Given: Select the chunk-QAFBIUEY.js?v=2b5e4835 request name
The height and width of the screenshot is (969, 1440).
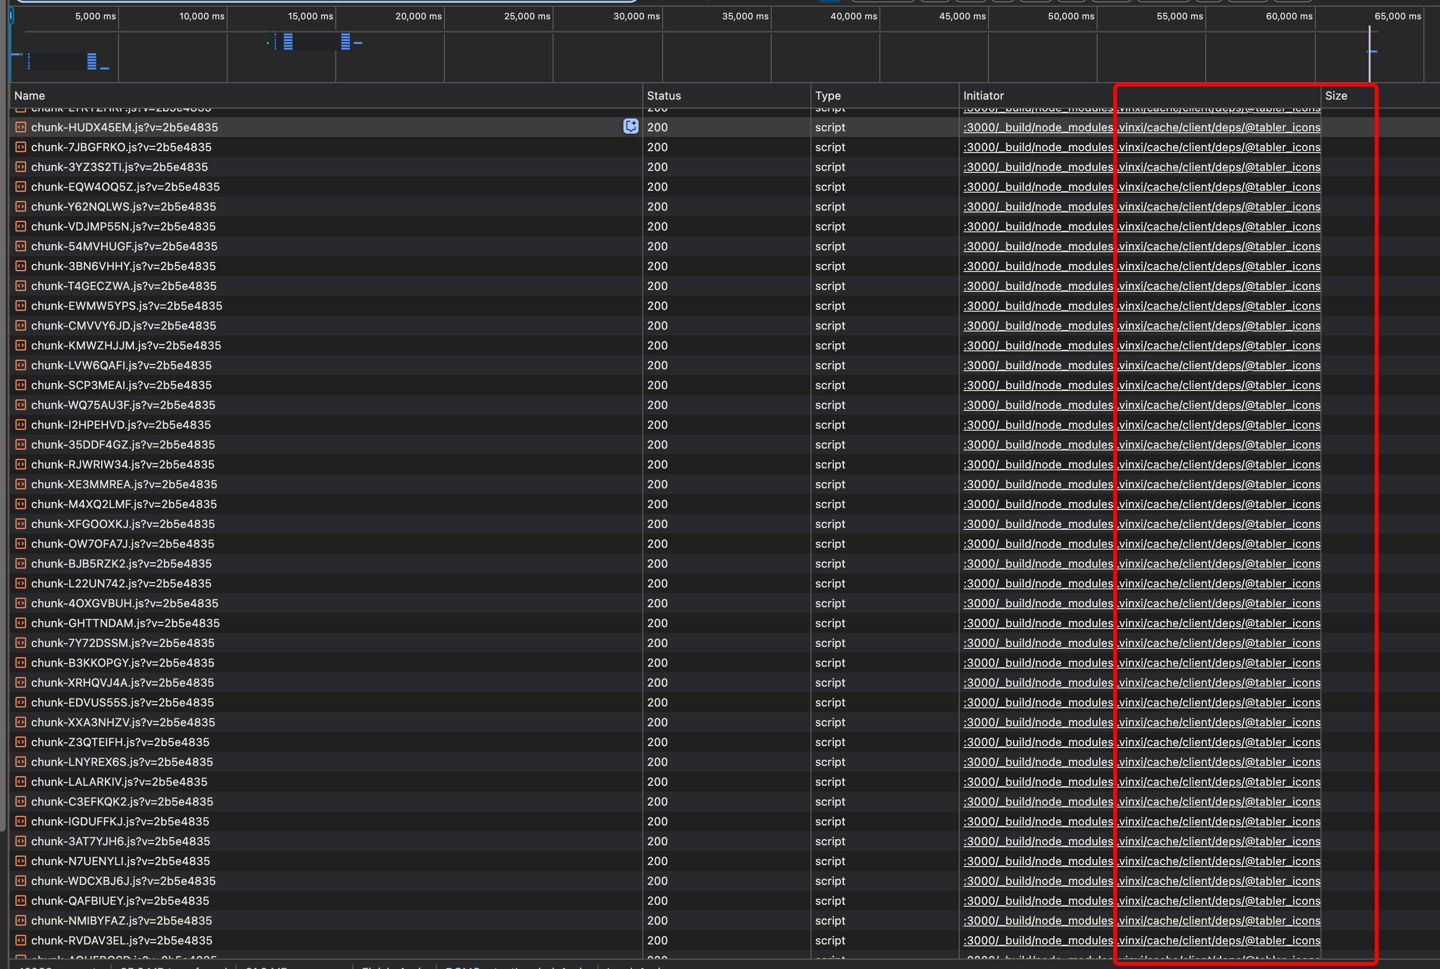Looking at the screenshot, I should [120, 901].
